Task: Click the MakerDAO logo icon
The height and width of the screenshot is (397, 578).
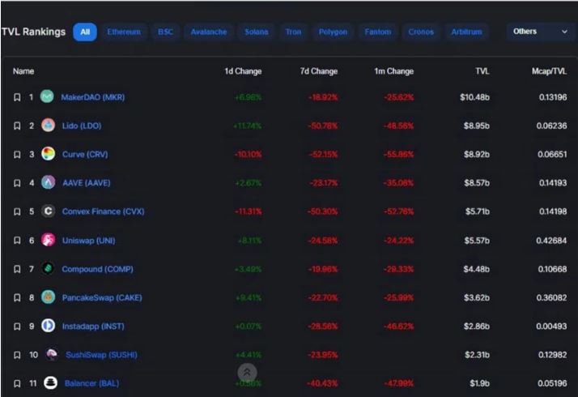Action: 47,96
